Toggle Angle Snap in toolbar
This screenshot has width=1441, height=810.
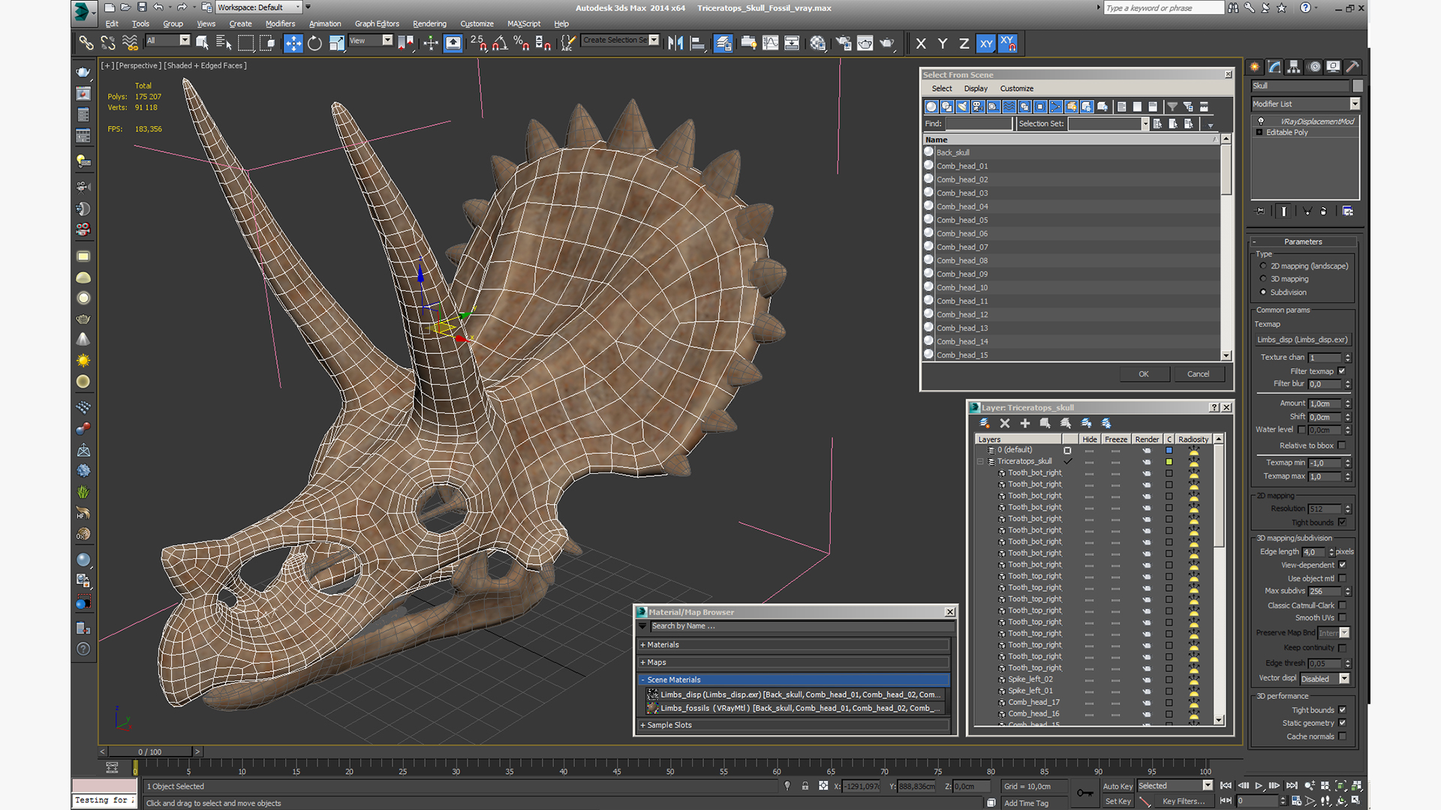coord(500,43)
